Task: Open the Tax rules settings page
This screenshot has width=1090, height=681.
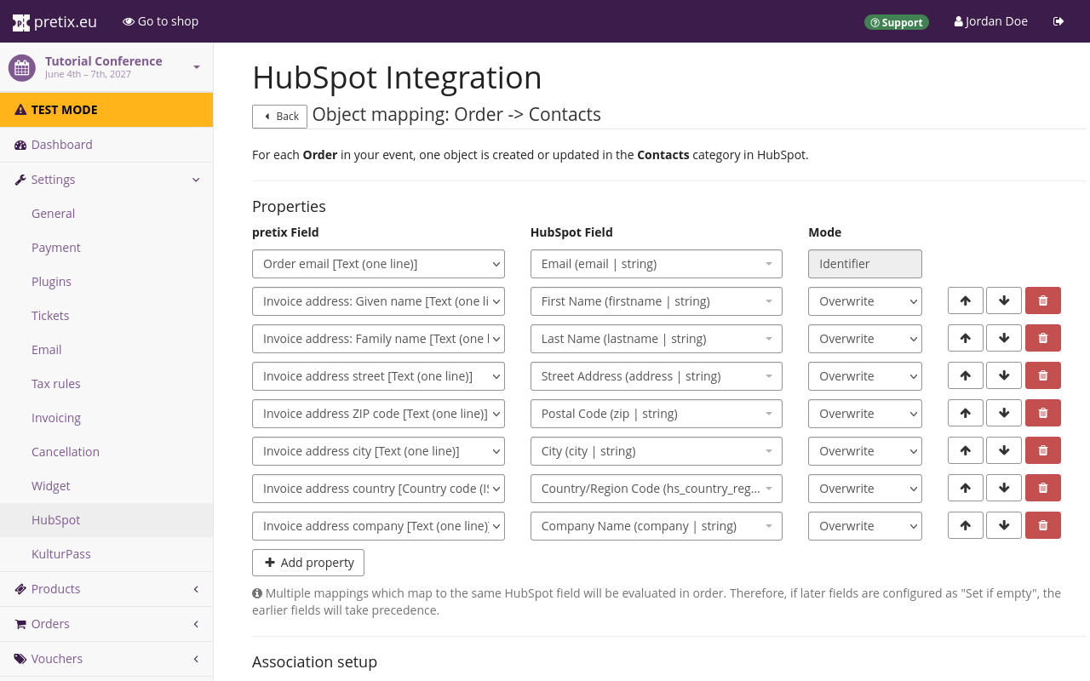Action: coord(56,384)
